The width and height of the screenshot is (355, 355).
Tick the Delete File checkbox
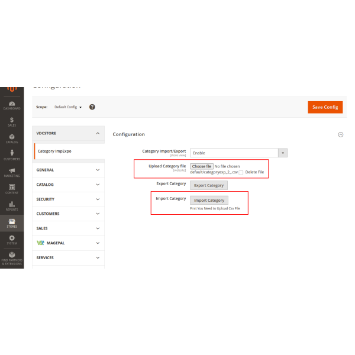(241, 172)
